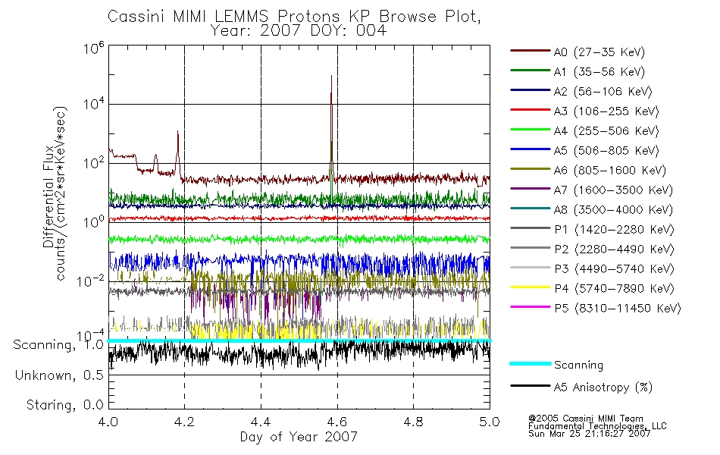Viewport: 720px width, 455px height.
Task: Click the magenta P5 legend line
Action: (x=531, y=306)
